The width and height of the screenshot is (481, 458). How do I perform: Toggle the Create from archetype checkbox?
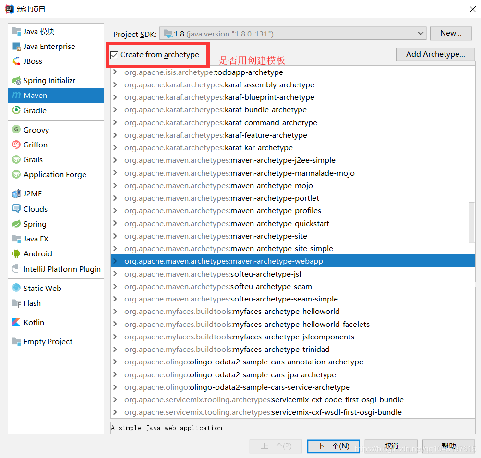click(x=114, y=55)
